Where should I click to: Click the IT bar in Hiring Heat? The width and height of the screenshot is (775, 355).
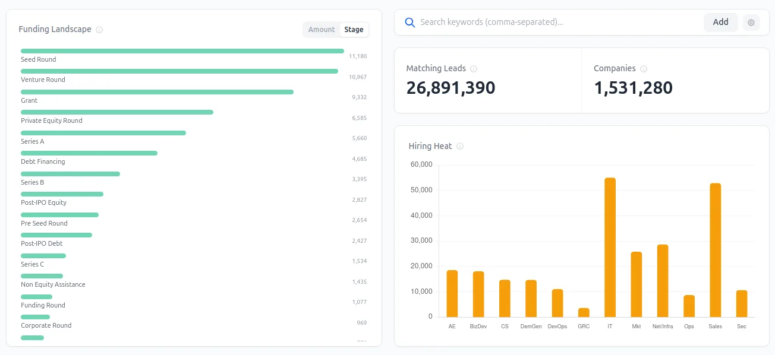coord(610,247)
